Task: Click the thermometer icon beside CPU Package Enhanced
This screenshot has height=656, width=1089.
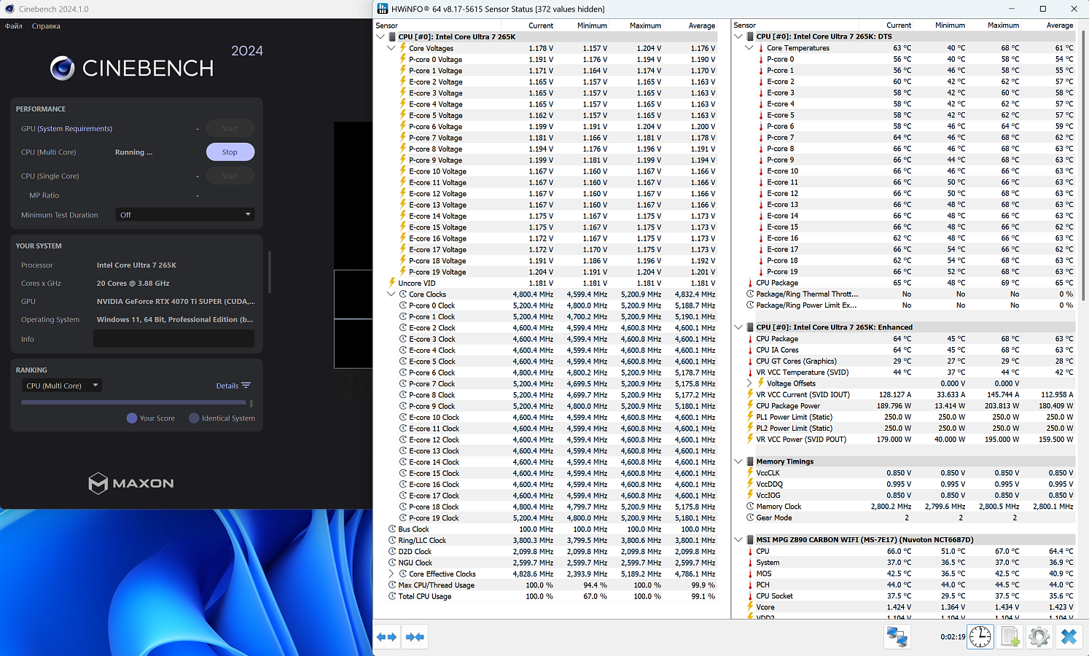Action: [750, 338]
